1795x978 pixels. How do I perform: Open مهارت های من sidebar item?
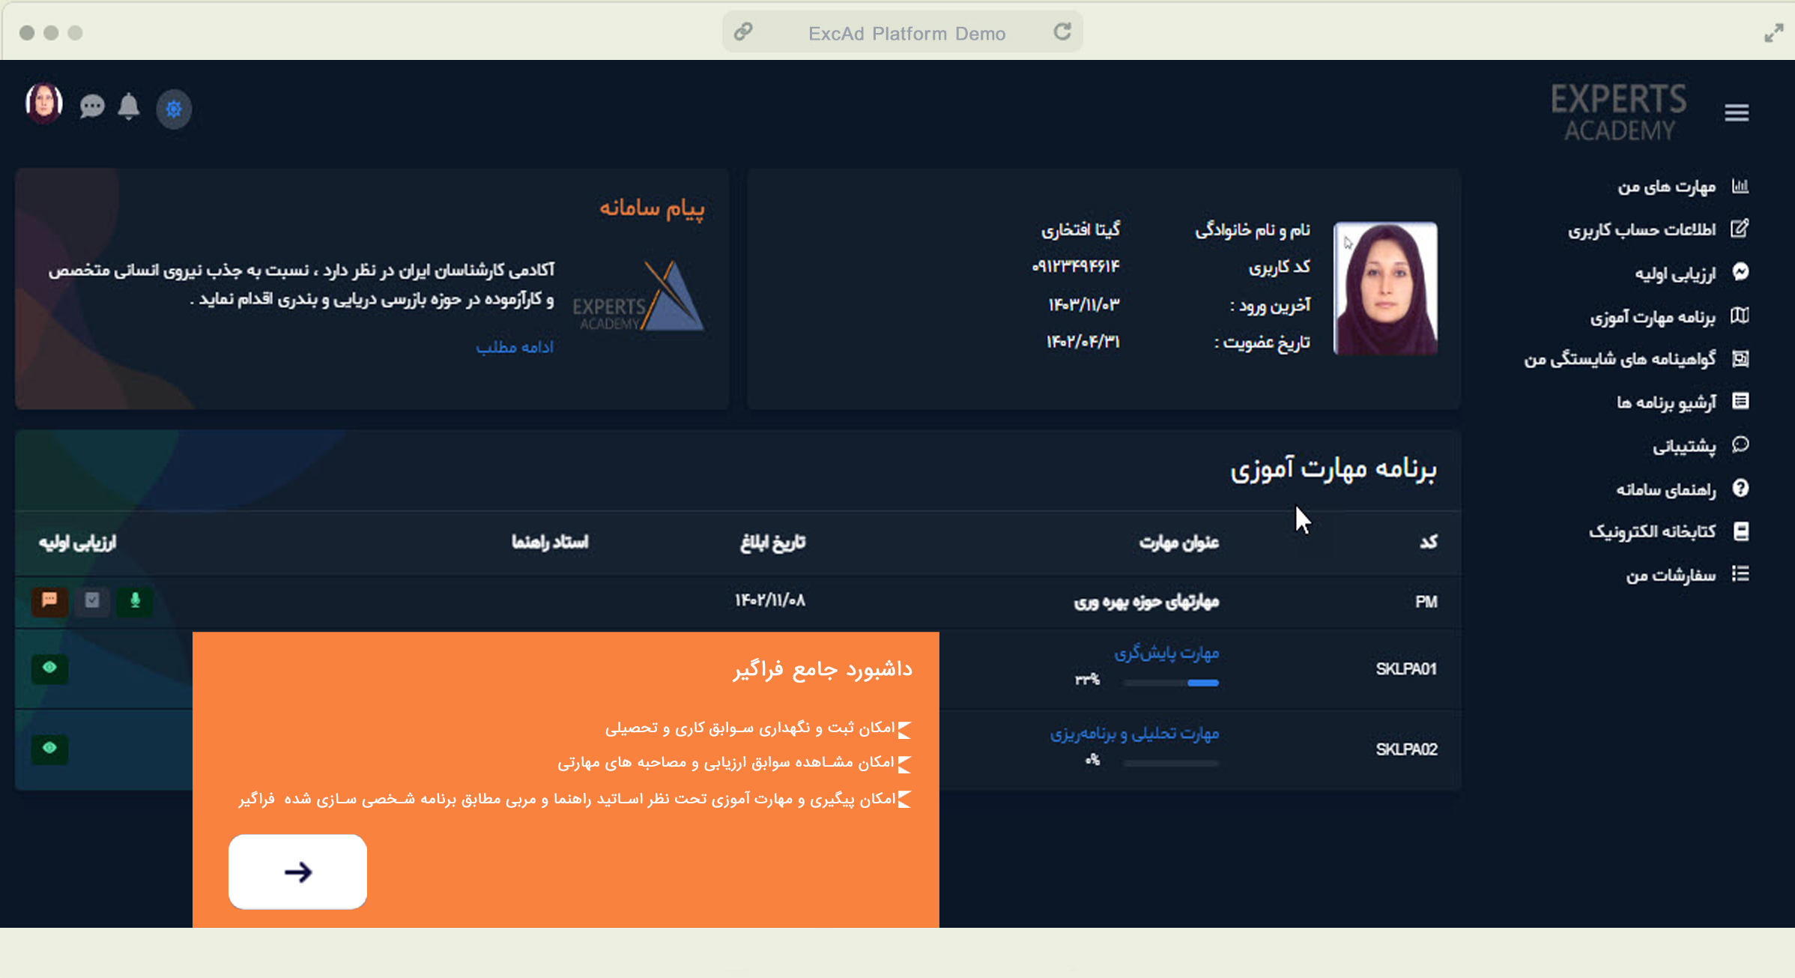[1666, 187]
